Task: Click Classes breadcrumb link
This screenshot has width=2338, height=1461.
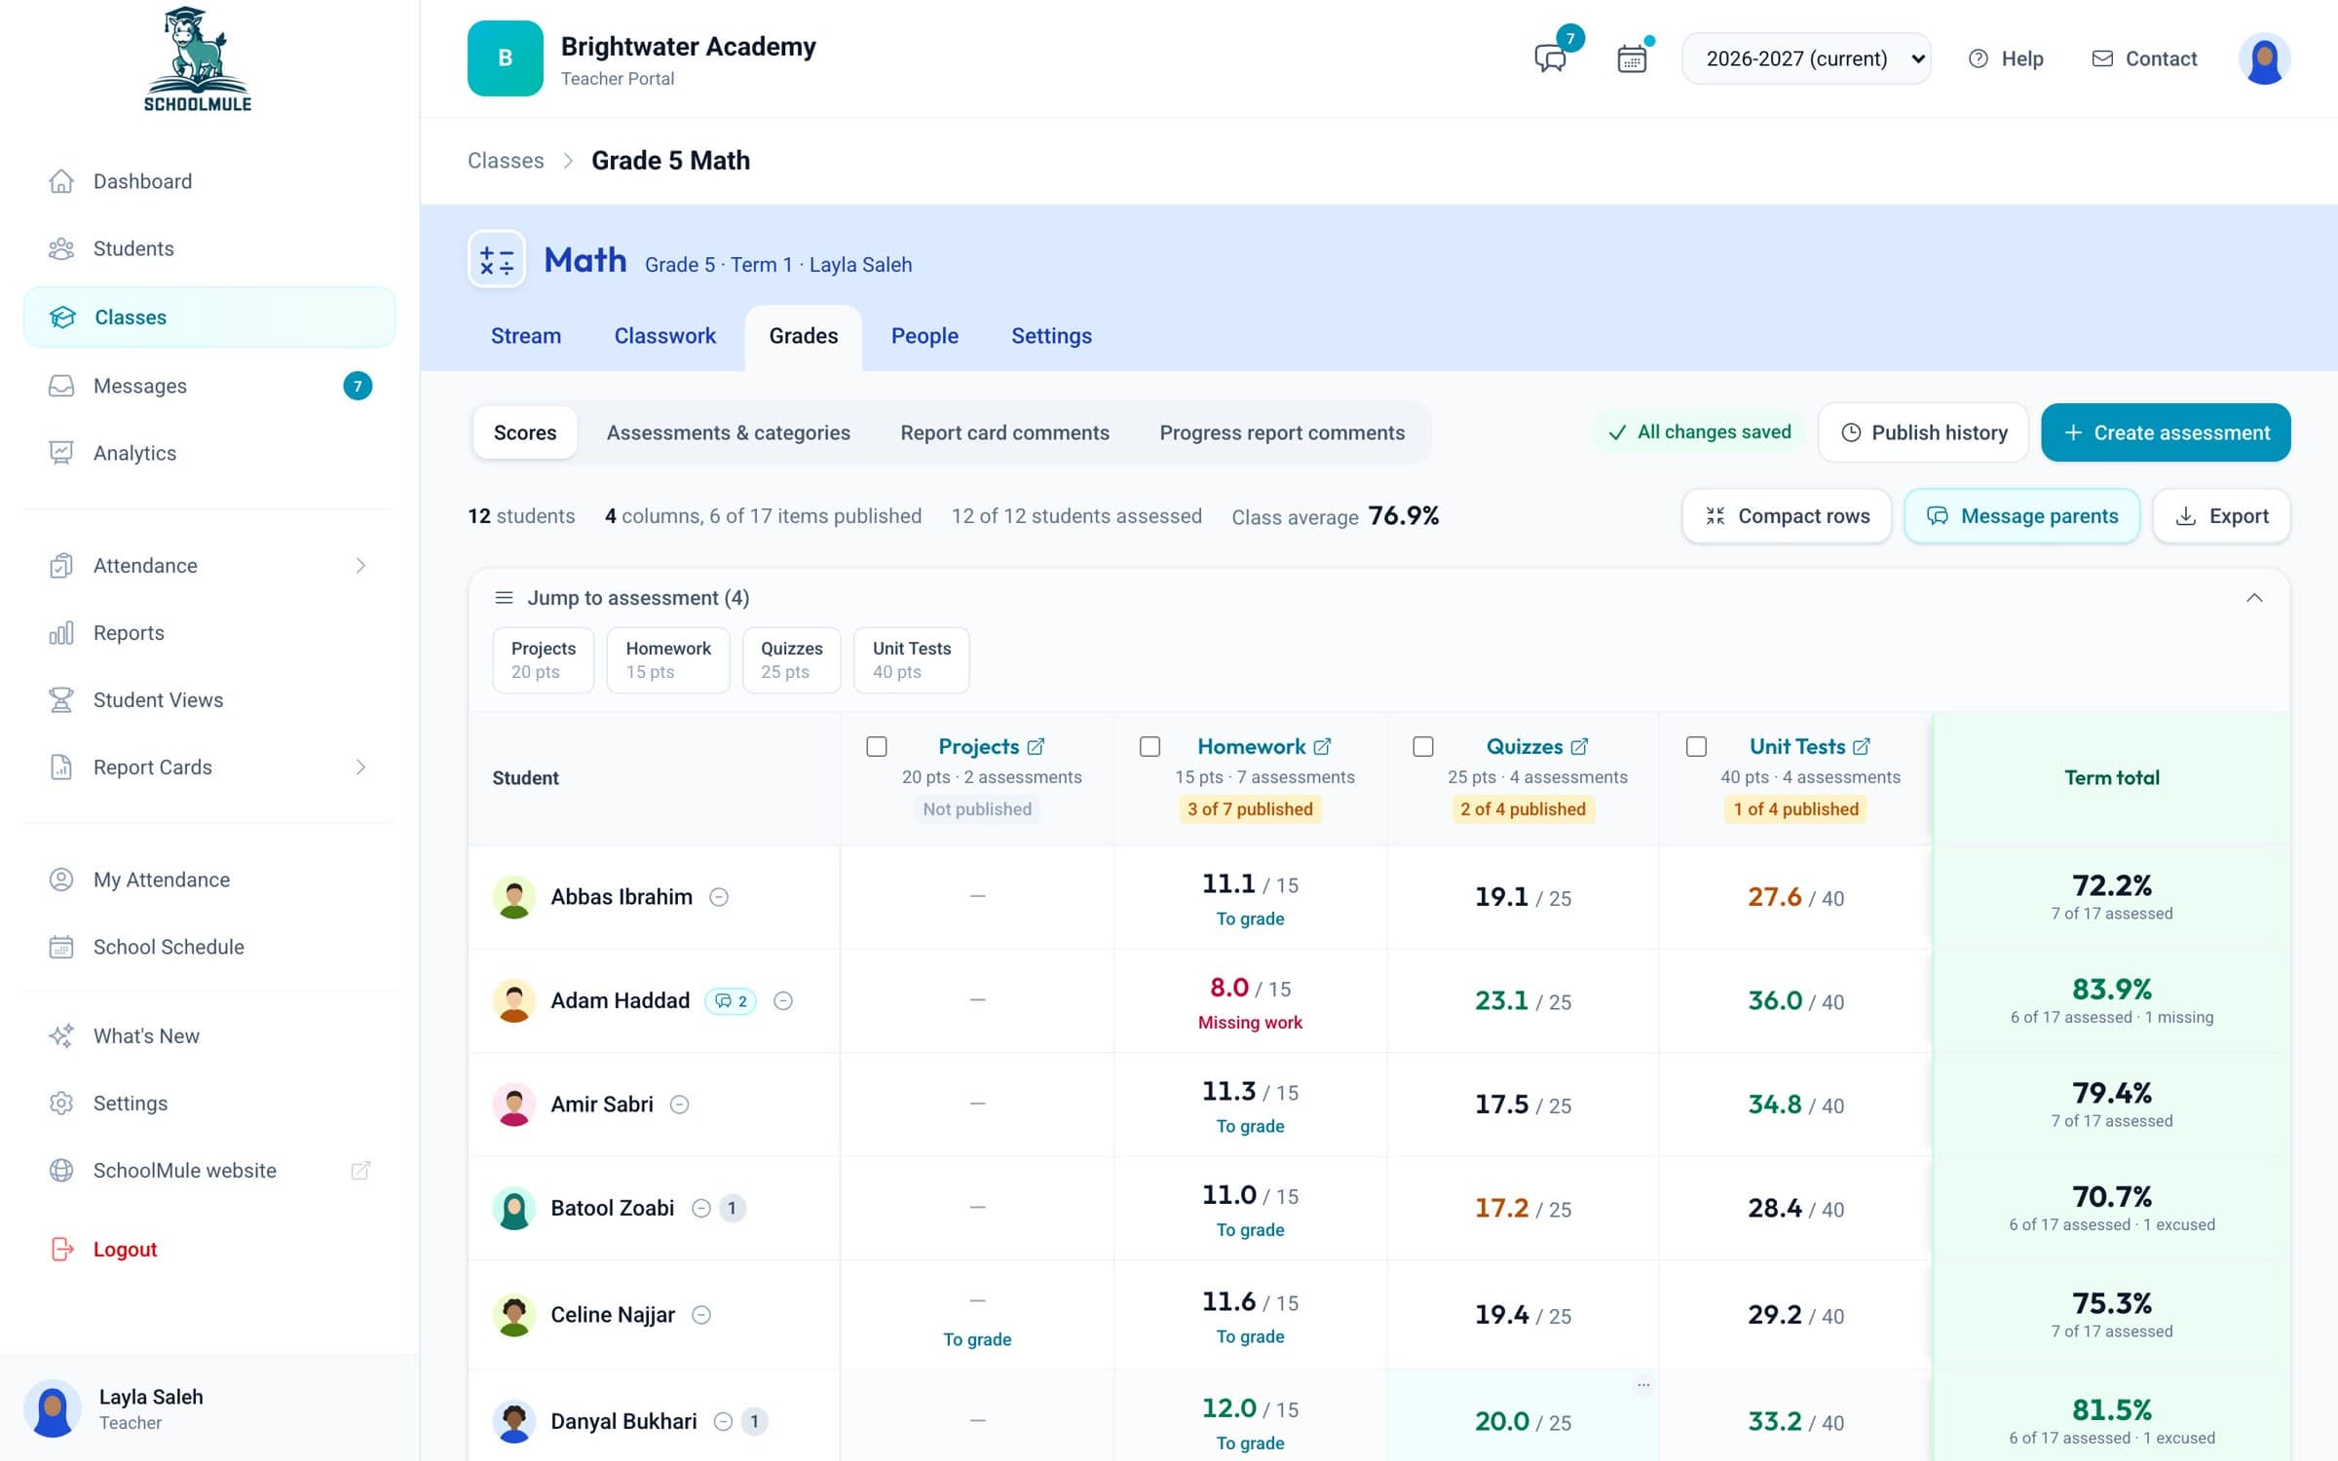Action: click(506, 161)
